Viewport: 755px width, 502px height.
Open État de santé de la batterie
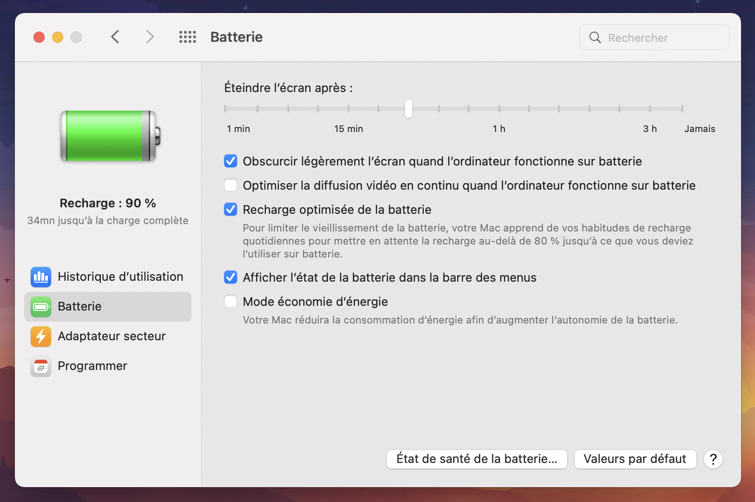[x=477, y=459]
